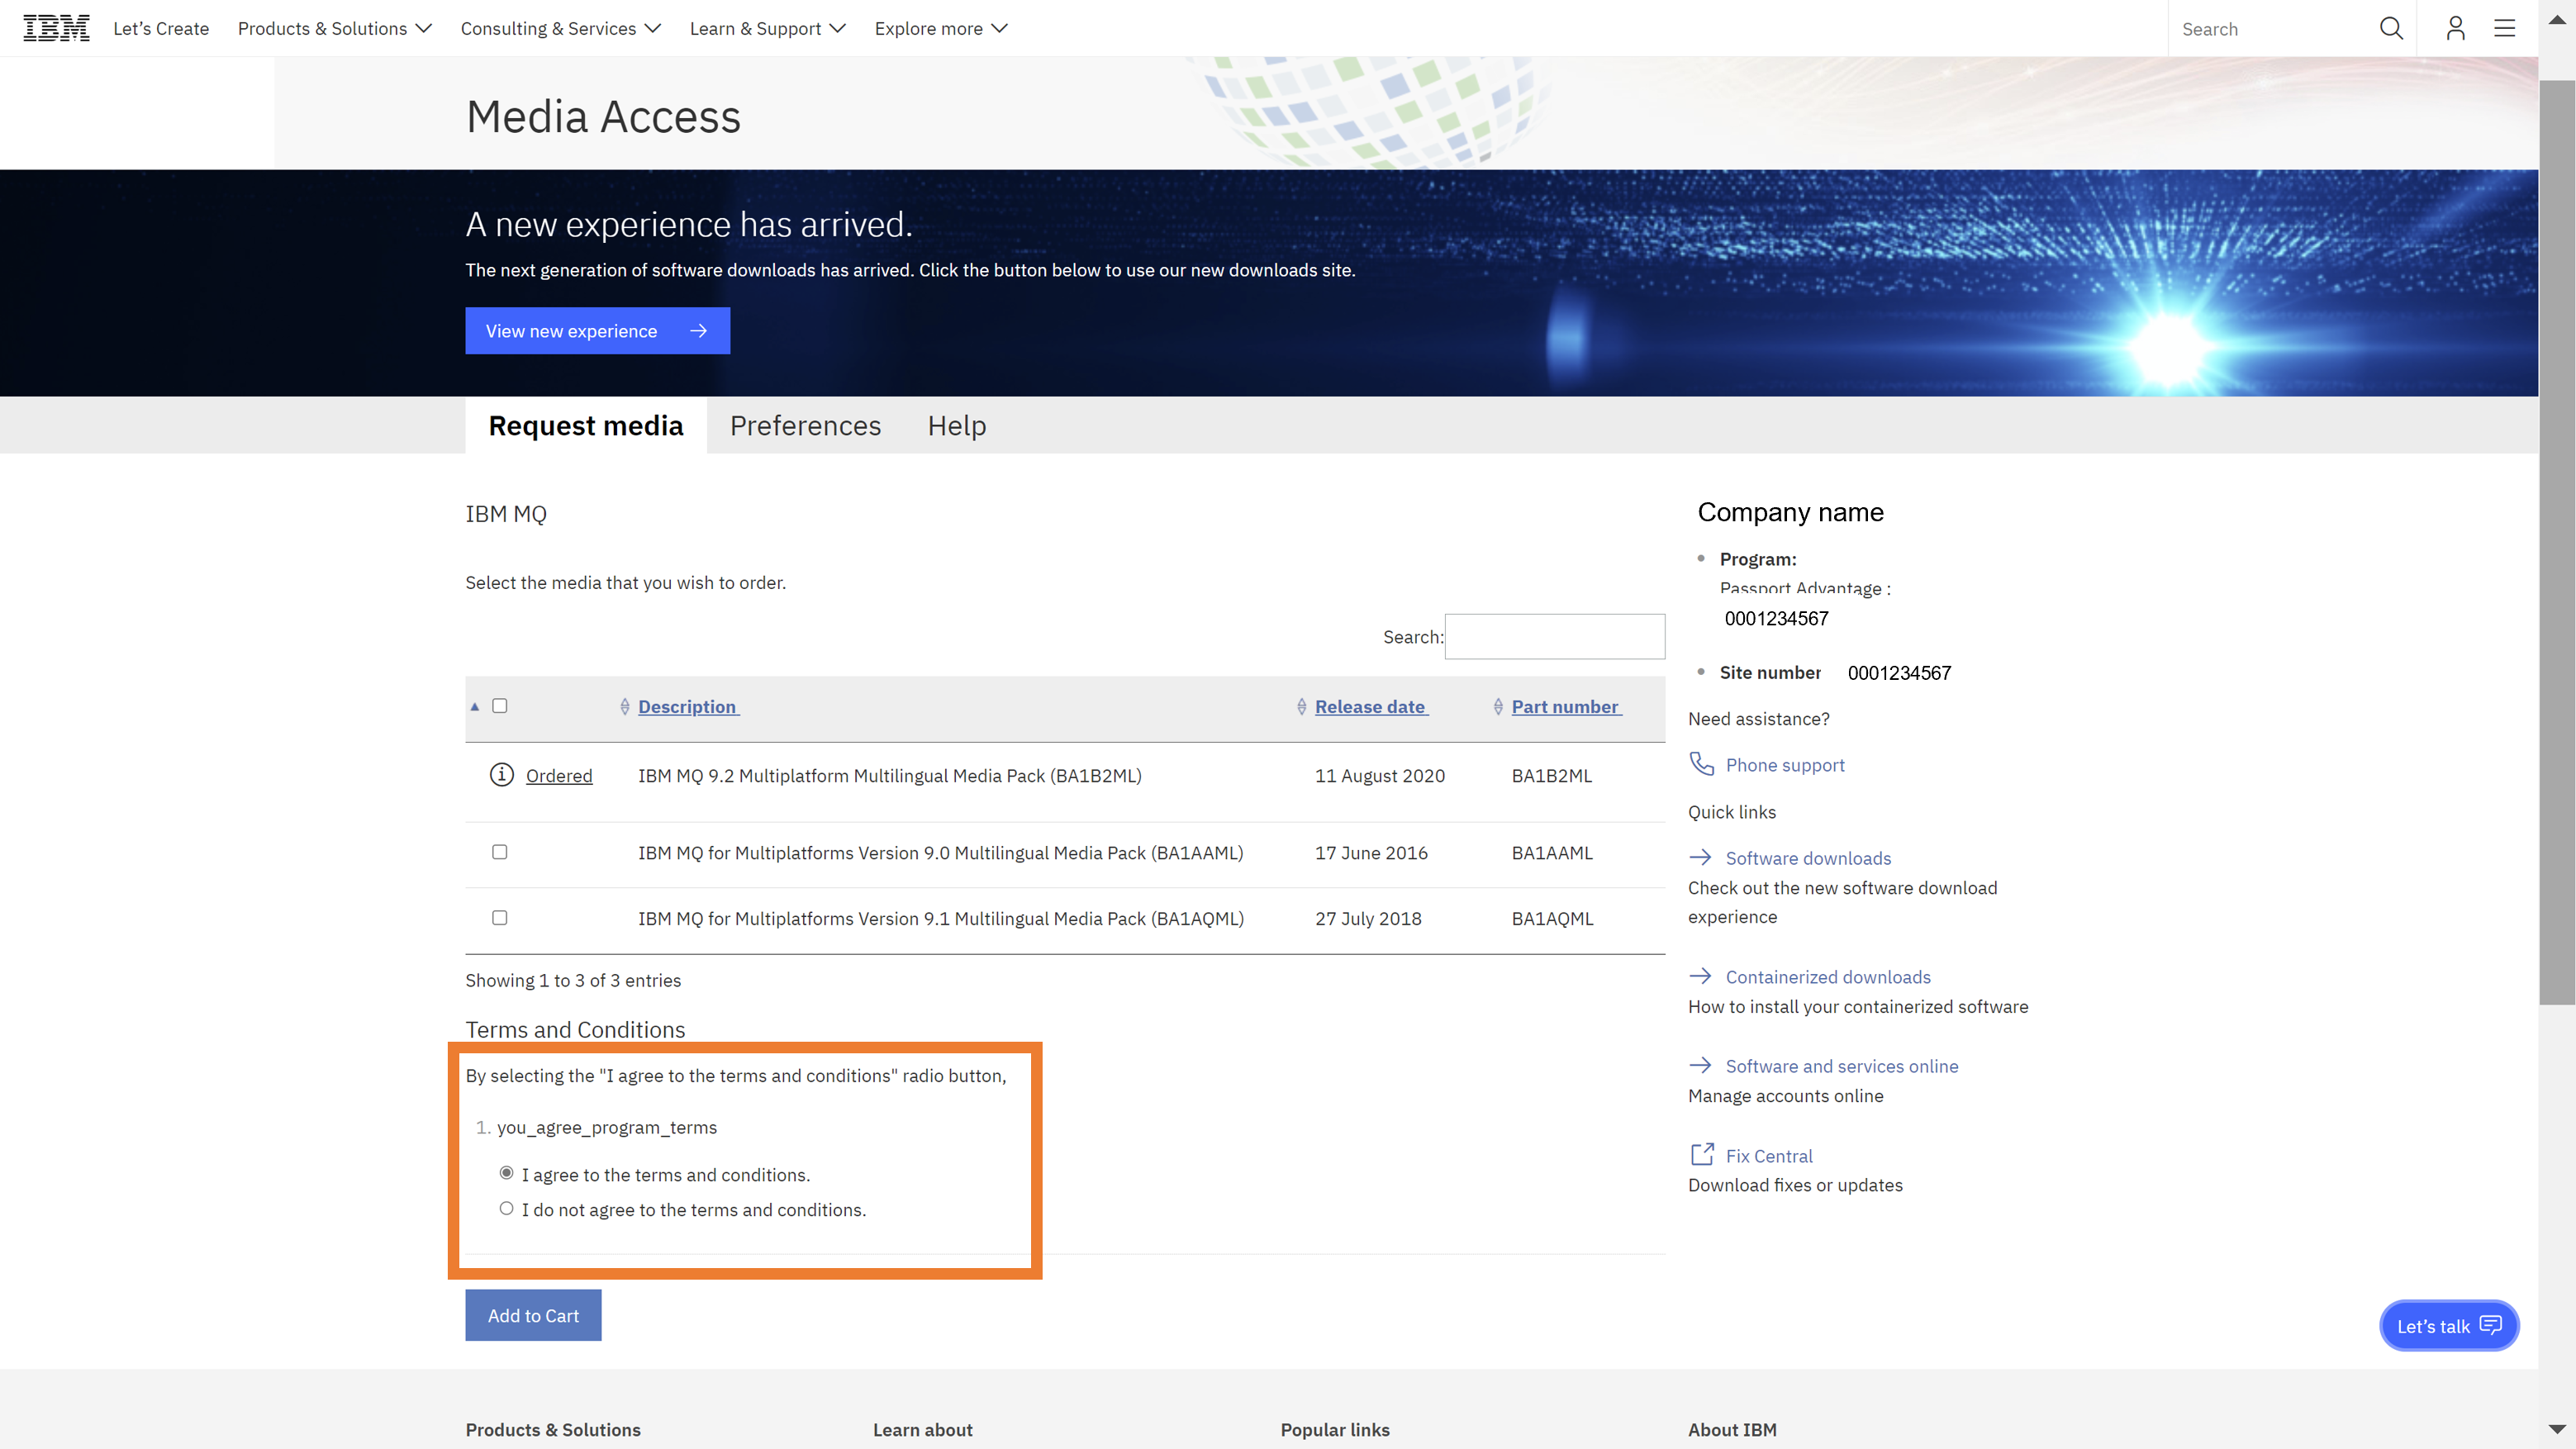Open Containerized downloads link
Screen dimensions: 2576x1449
click(x=1828, y=977)
